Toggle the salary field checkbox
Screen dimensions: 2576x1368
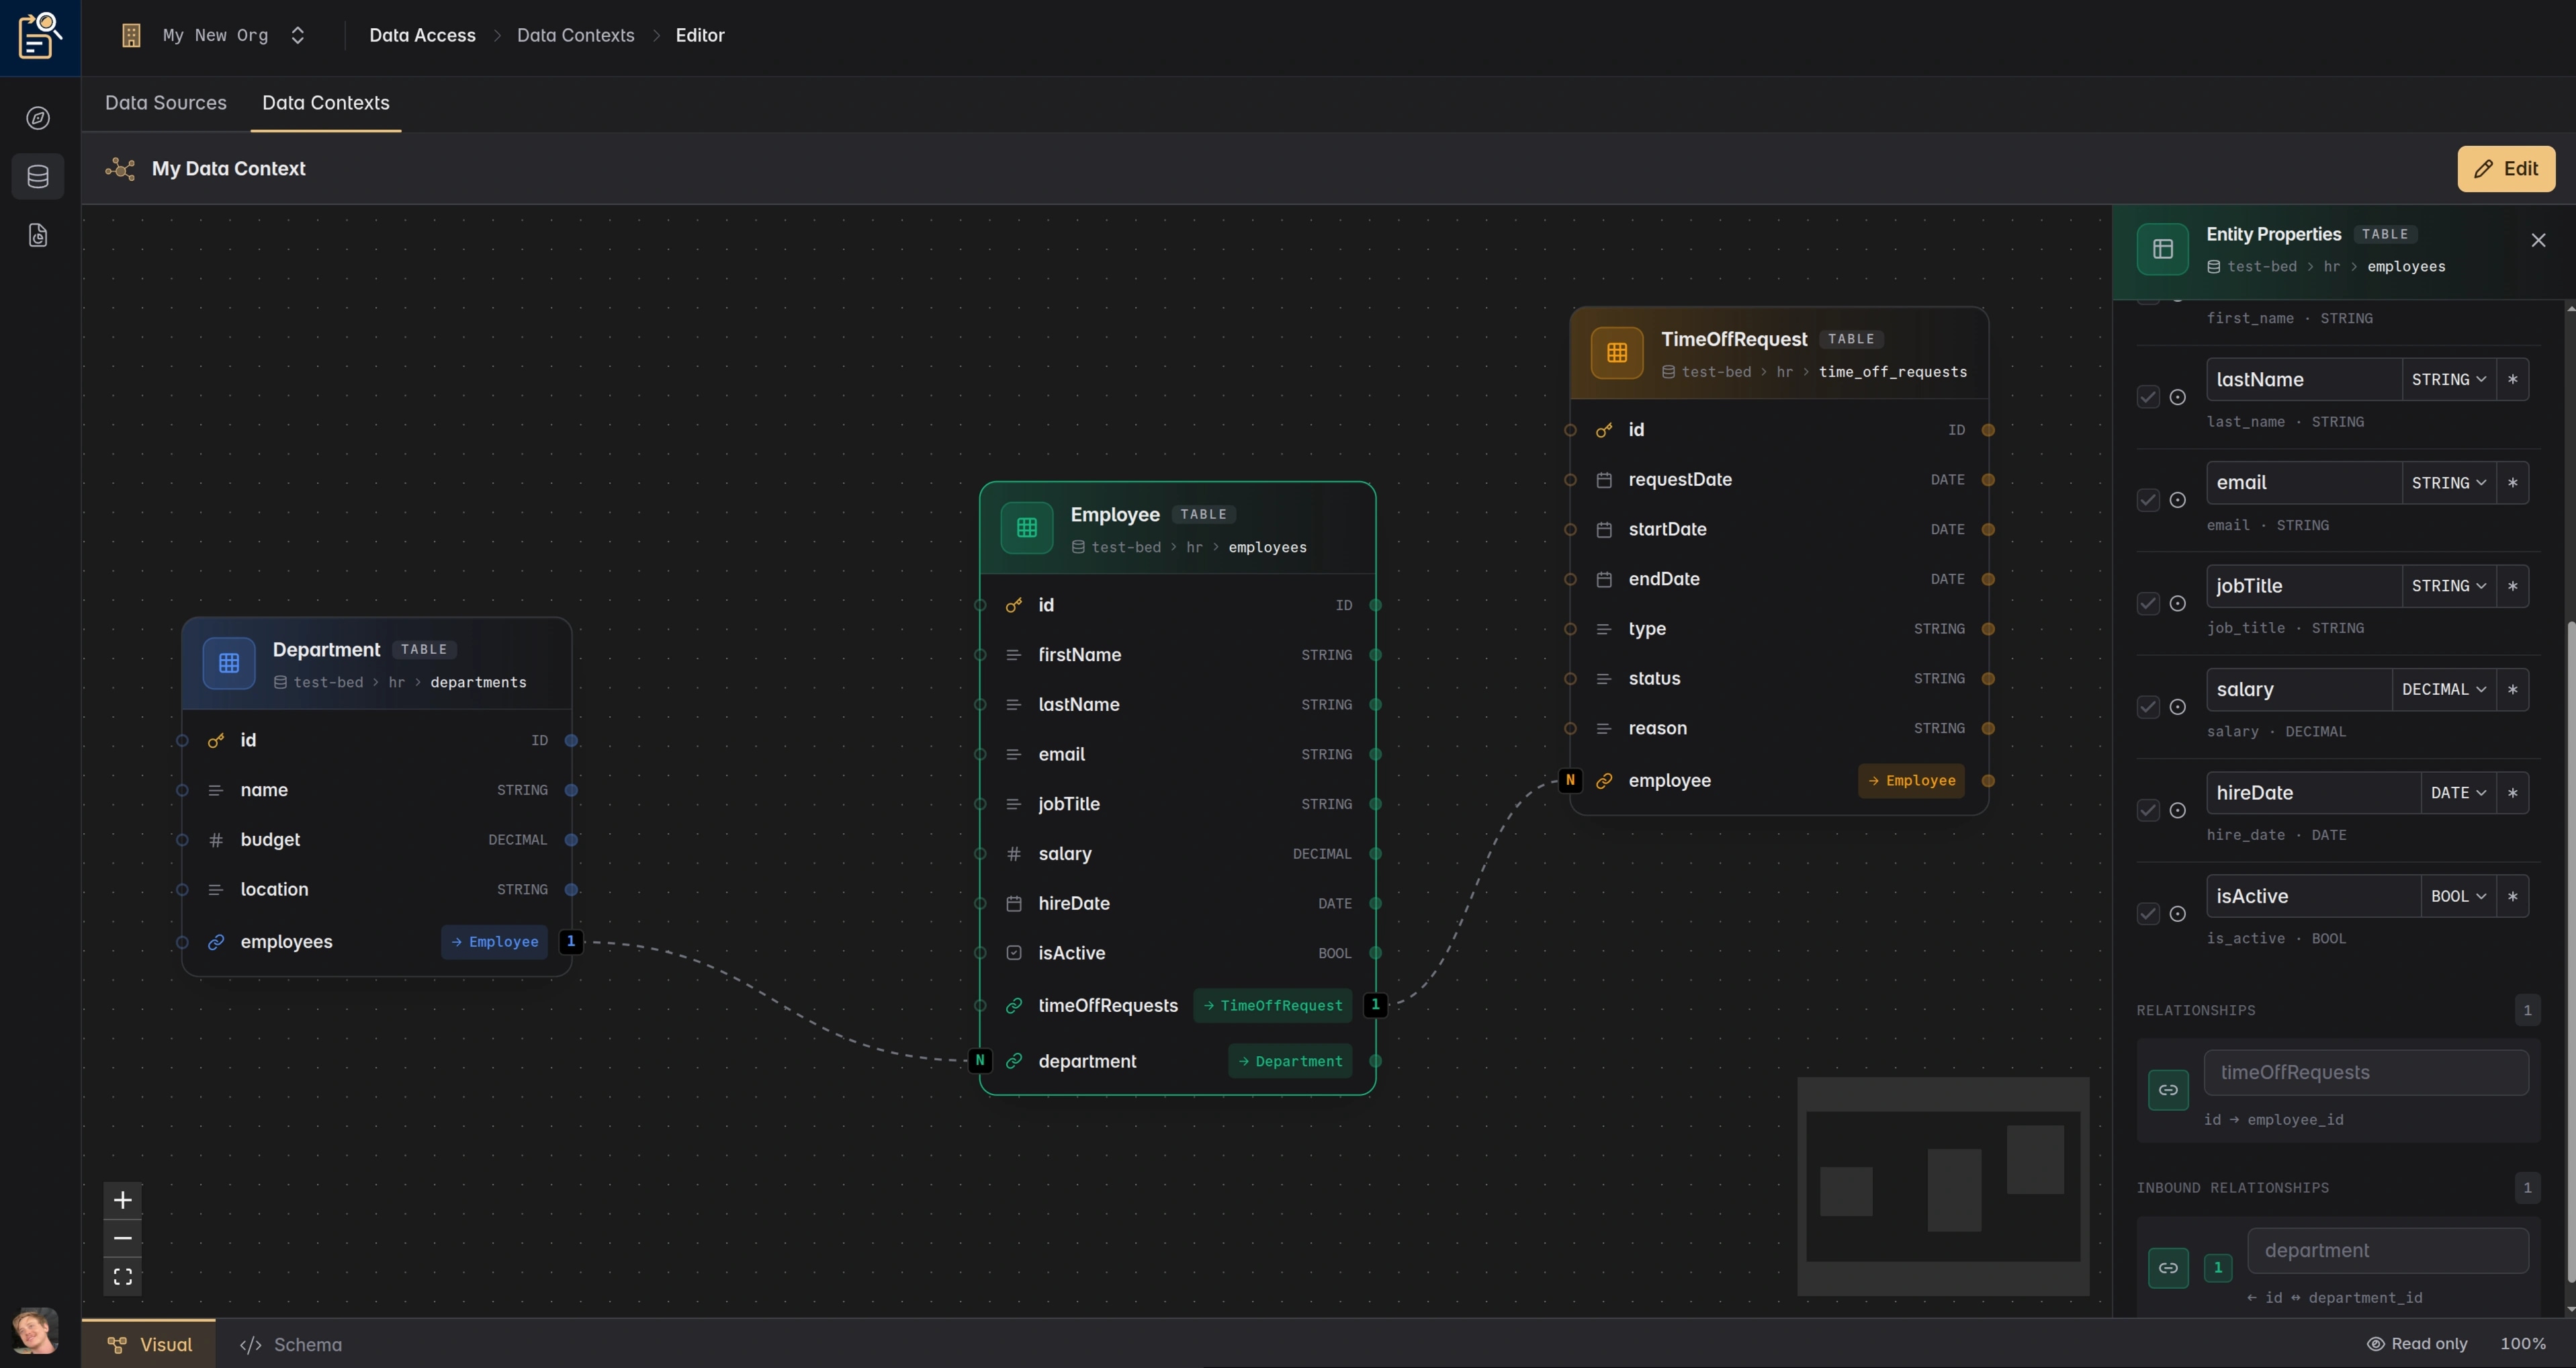click(2148, 707)
